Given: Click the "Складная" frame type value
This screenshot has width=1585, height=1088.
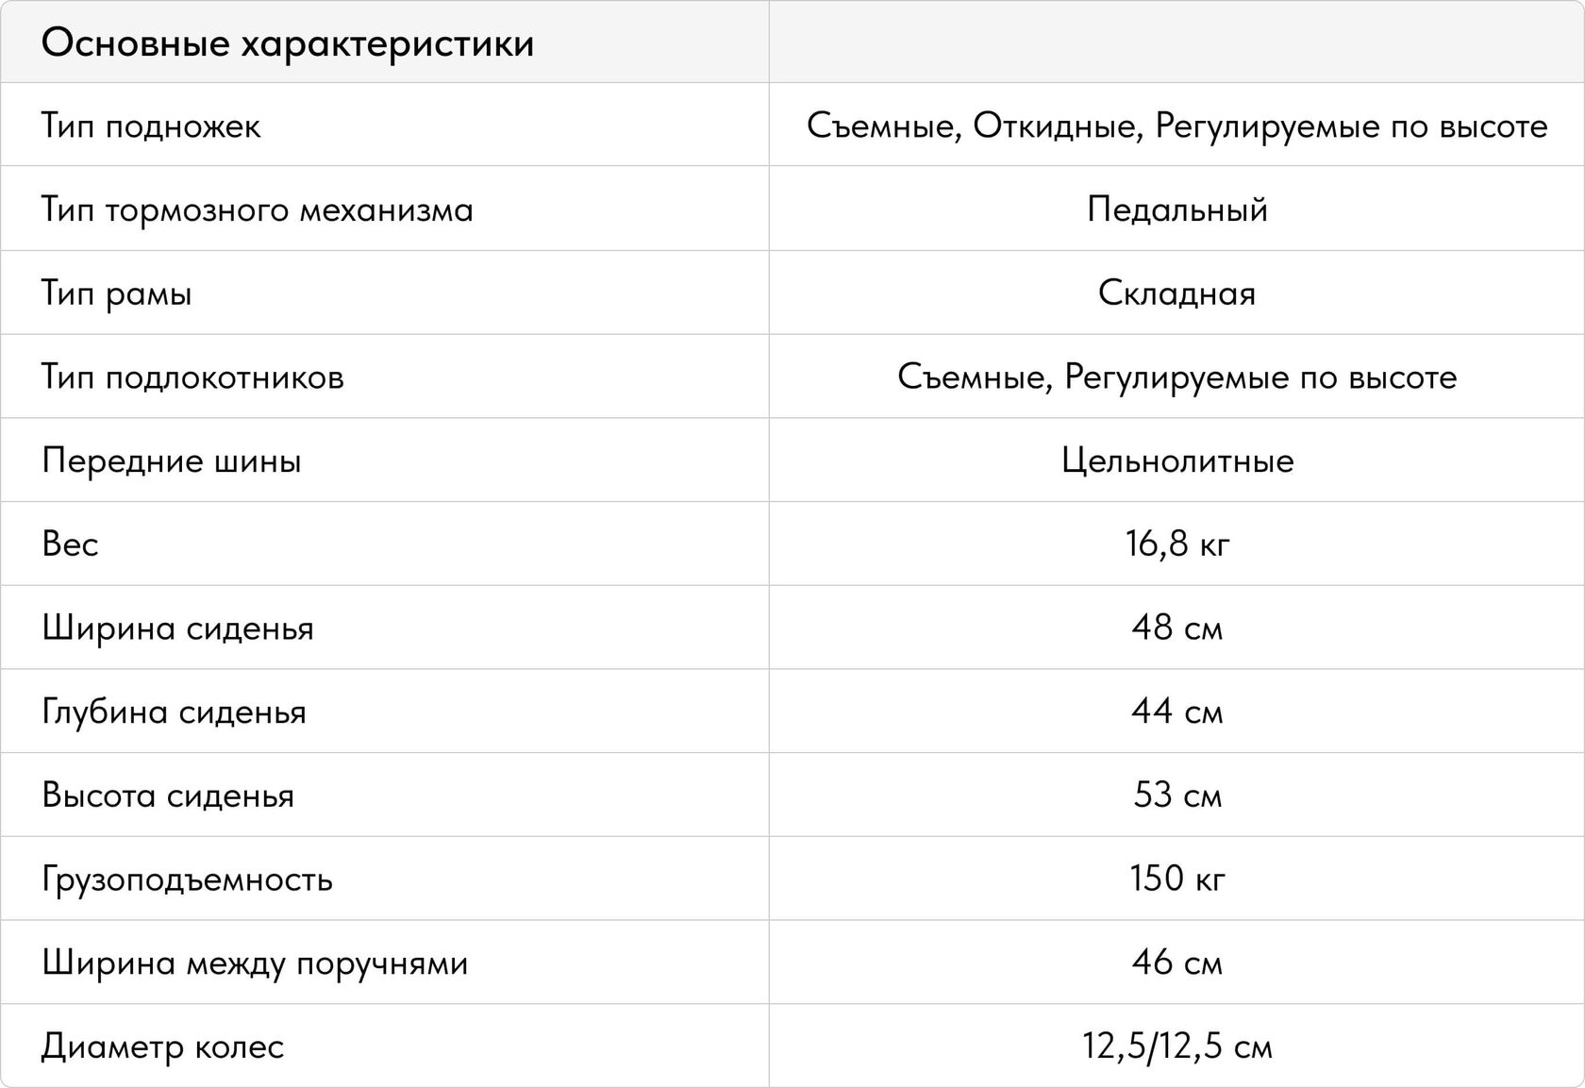Looking at the screenshot, I should point(1176,293).
